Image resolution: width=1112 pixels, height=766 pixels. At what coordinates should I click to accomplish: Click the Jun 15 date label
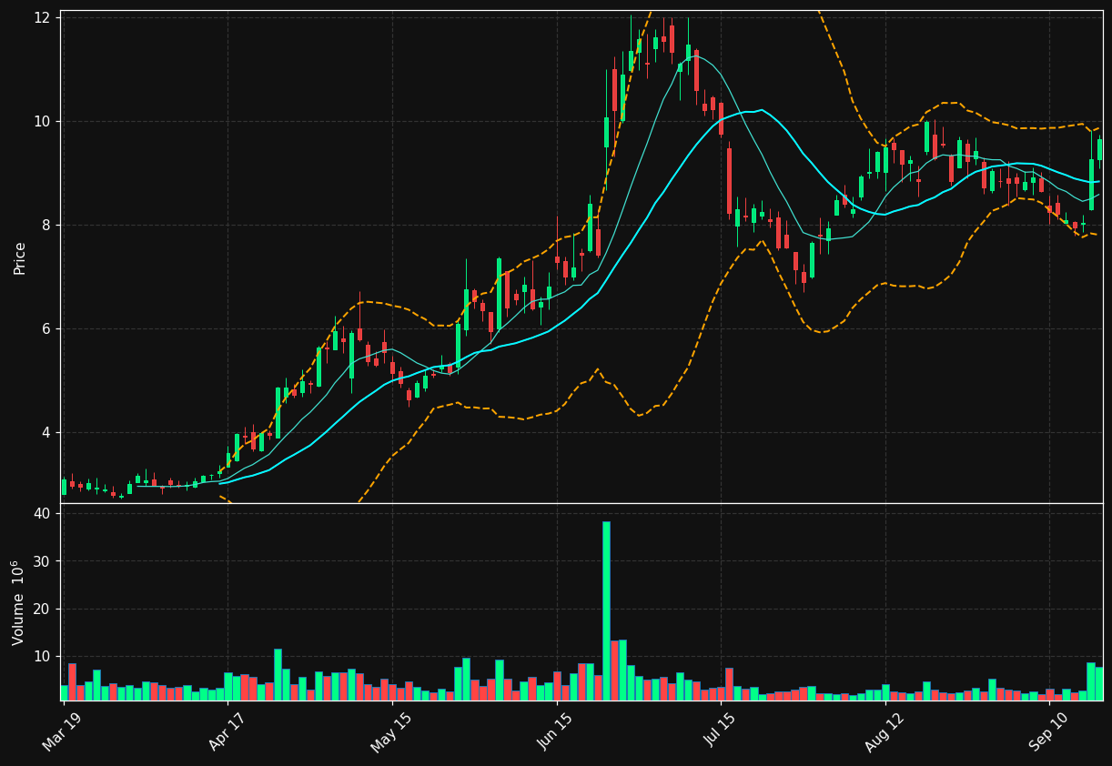coord(554,731)
